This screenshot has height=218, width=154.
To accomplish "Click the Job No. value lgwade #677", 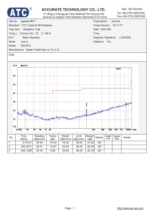I will coord(28,21).
